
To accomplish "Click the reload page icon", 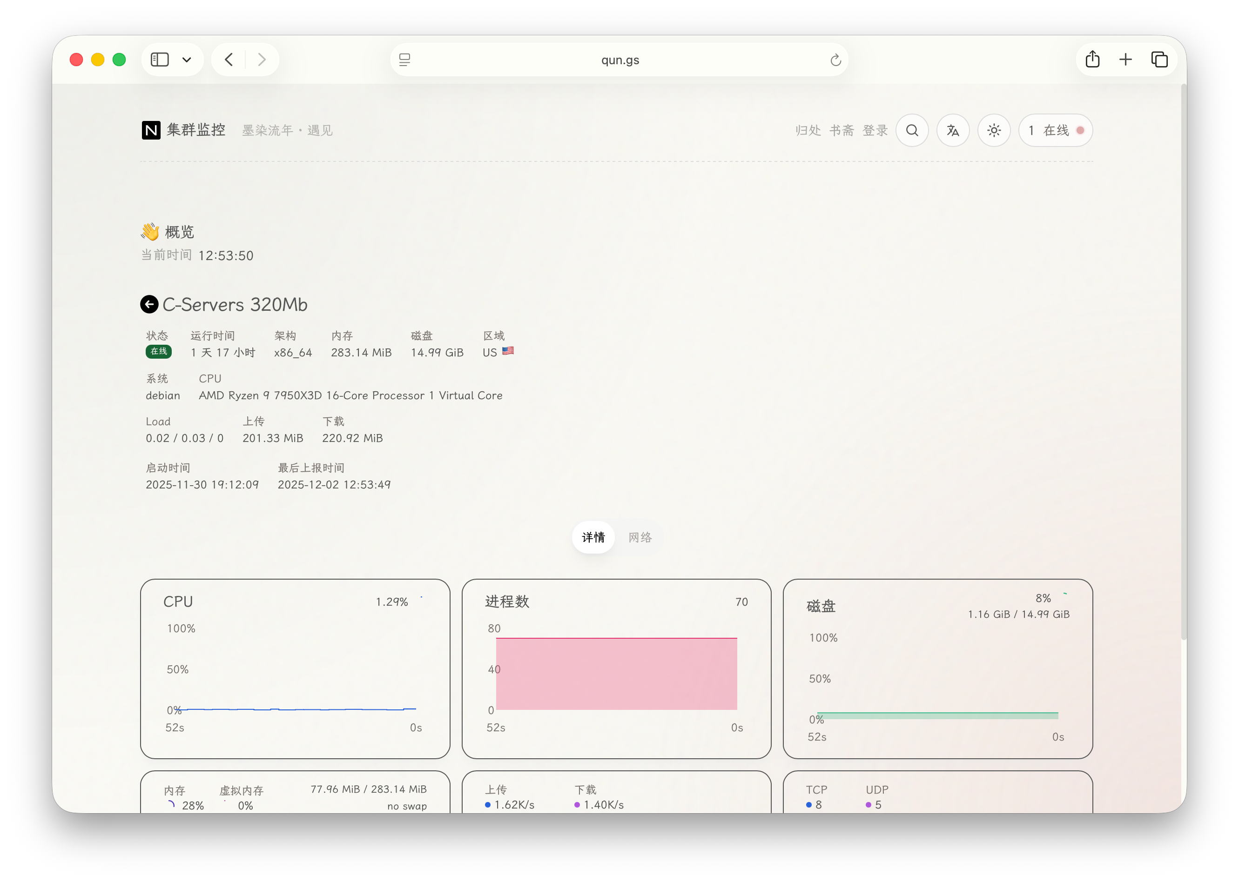I will pyautogui.click(x=835, y=60).
